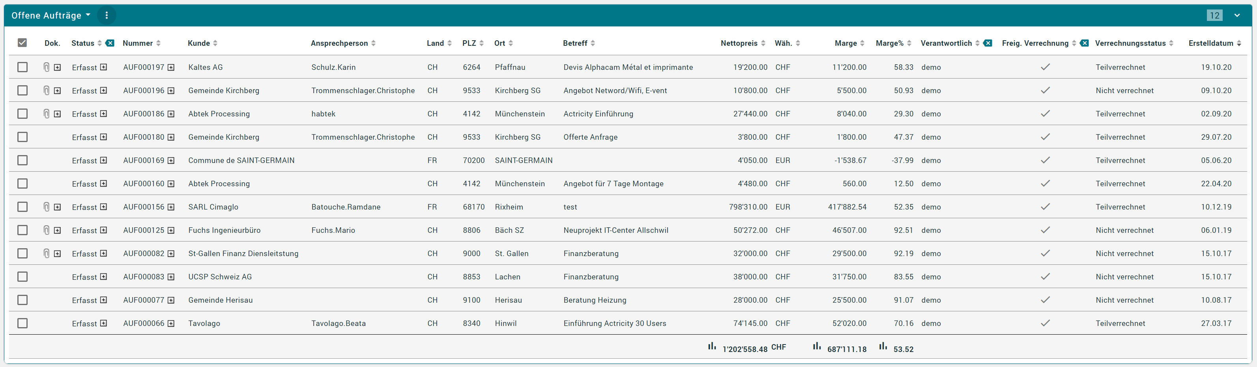This screenshot has height=367, width=1257.
Task: Select the Tavolago order row checkbox
Action: [22, 323]
